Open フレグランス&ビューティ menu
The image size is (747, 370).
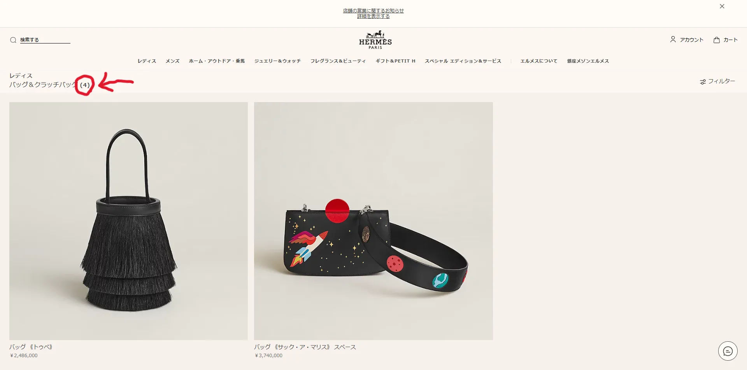pyautogui.click(x=338, y=61)
